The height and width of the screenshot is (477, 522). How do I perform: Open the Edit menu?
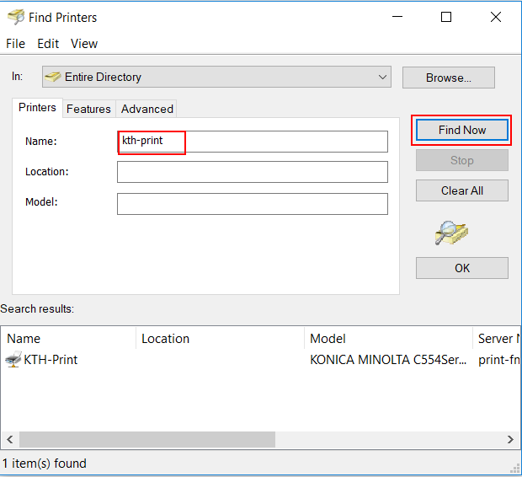pos(48,44)
